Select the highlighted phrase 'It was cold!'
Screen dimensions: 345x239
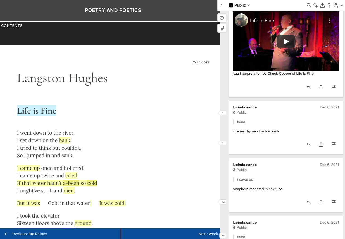pos(113,203)
